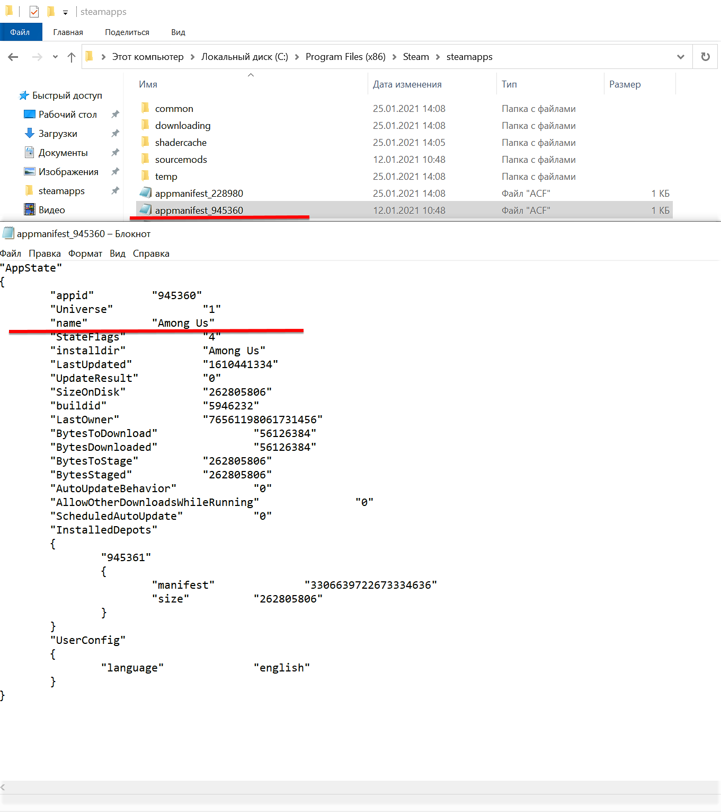
Task: Switch to the Главная ribbon tab
Action: [x=68, y=32]
